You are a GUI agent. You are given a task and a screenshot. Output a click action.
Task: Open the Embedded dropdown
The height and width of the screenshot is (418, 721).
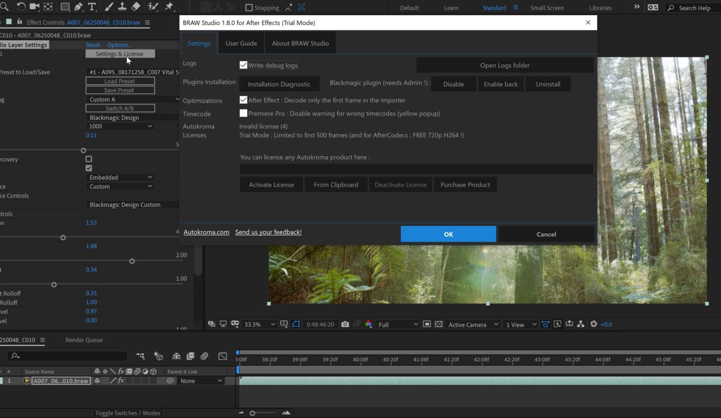pyautogui.click(x=120, y=177)
